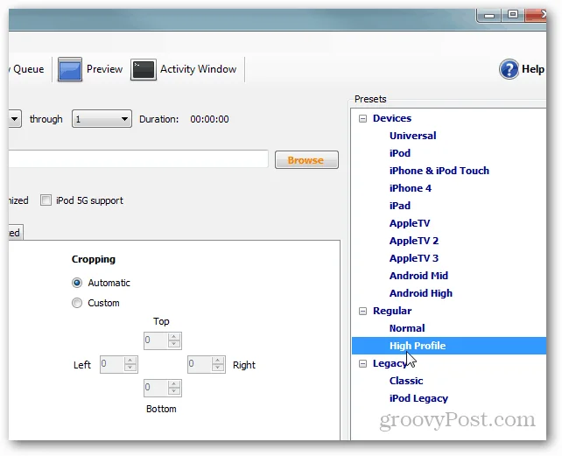
Task: Open the dropdown arrow left of through
Action: click(x=15, y=119)
